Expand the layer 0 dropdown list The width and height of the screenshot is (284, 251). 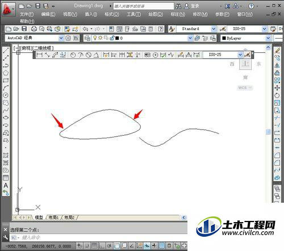pyautogui.click(x=190, y=38)
